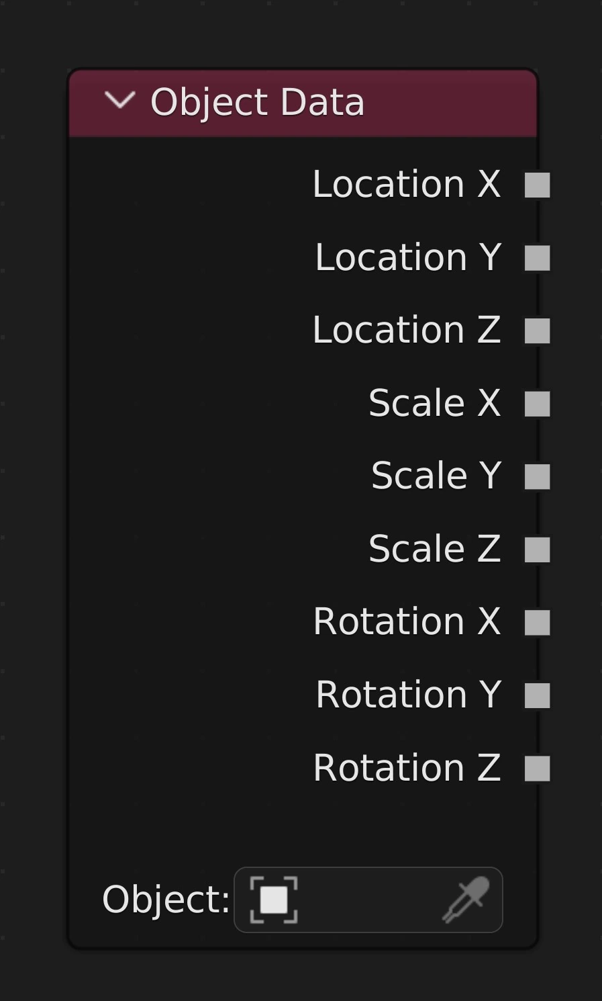Click the "Location X" text label

407,184
